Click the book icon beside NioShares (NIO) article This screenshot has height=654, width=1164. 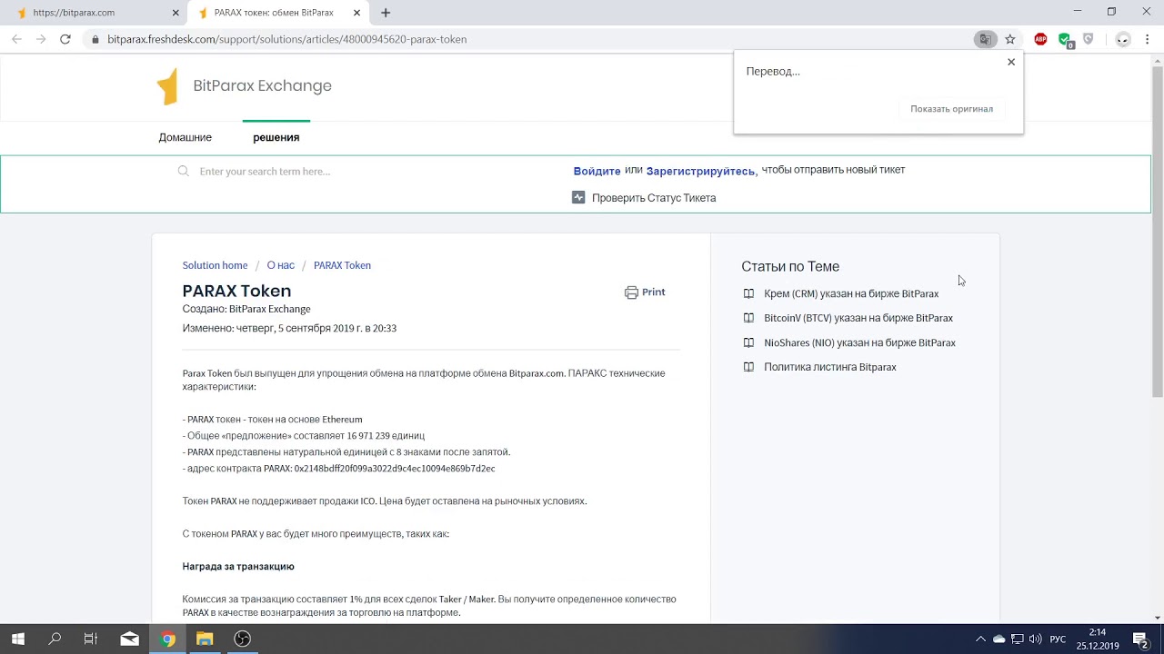click(748, 342)
